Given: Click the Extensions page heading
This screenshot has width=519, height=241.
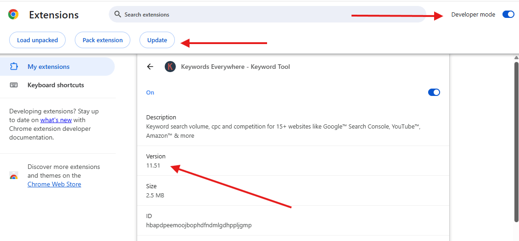Looking at the screenshot, I should 54,15.
